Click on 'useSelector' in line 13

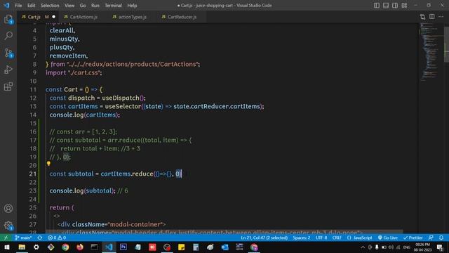point(123,106)
